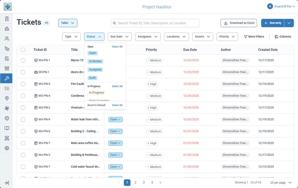Select the In Progress status option

point(97,93)
